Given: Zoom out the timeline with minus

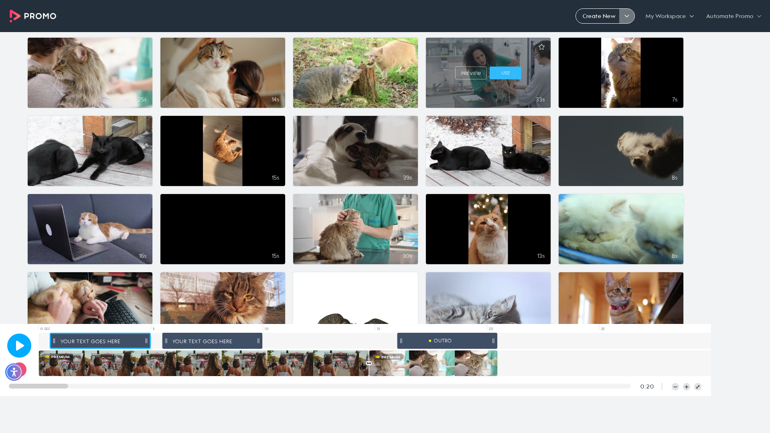Looking at the screenshot, I should coord(675,387).
